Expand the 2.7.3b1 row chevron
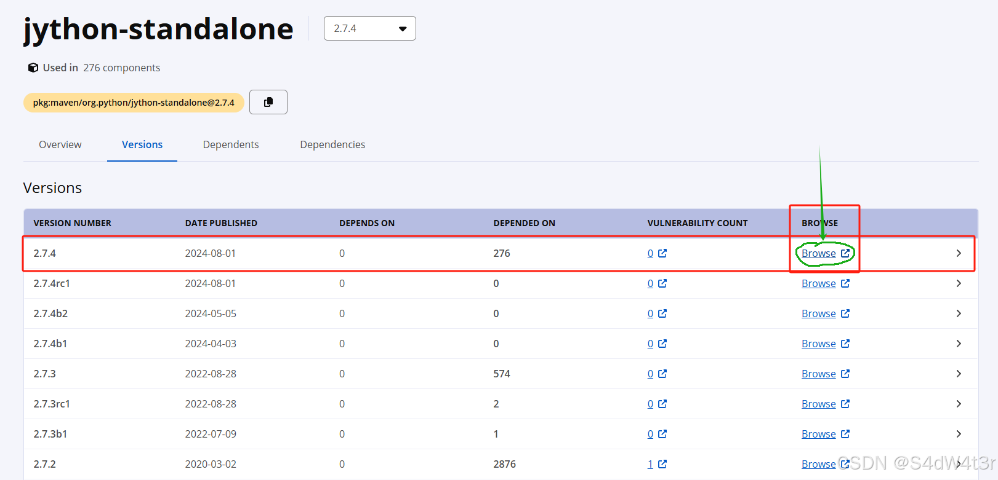998x480 pixels. point(959,434)
